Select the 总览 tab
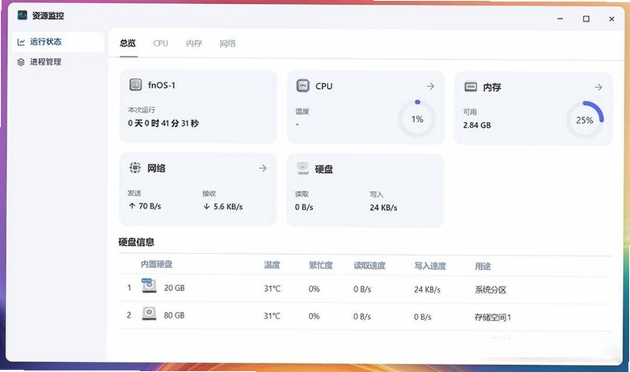The width and height of the screenshot is (630, 372). [128, 43]
